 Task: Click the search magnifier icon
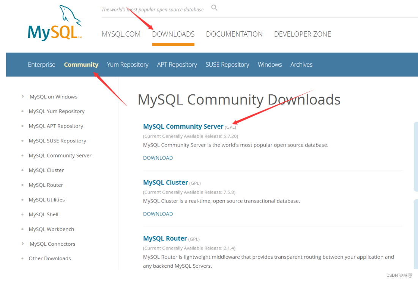pos(215,8)
